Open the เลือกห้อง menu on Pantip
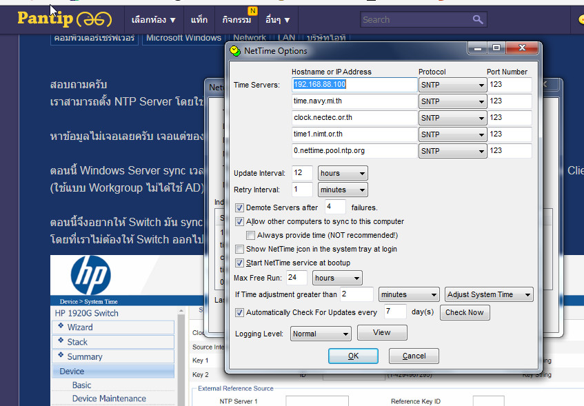Image resolution: width=584 pixels, height=406 pixels. (x=154, y=20)
